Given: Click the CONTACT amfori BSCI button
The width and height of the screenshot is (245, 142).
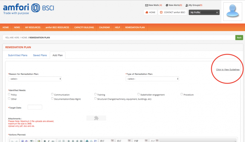Looking at the screenshot, I should pyautogui.click(x=172, y=12).
